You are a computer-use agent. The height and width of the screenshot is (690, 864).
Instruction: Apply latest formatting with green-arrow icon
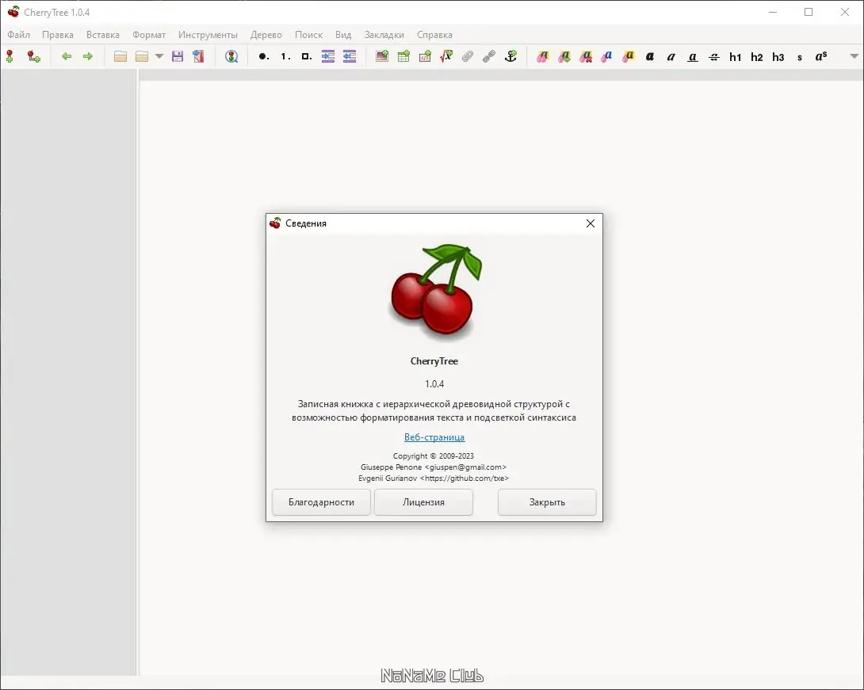pyautogui.click(x=564, y=56)
